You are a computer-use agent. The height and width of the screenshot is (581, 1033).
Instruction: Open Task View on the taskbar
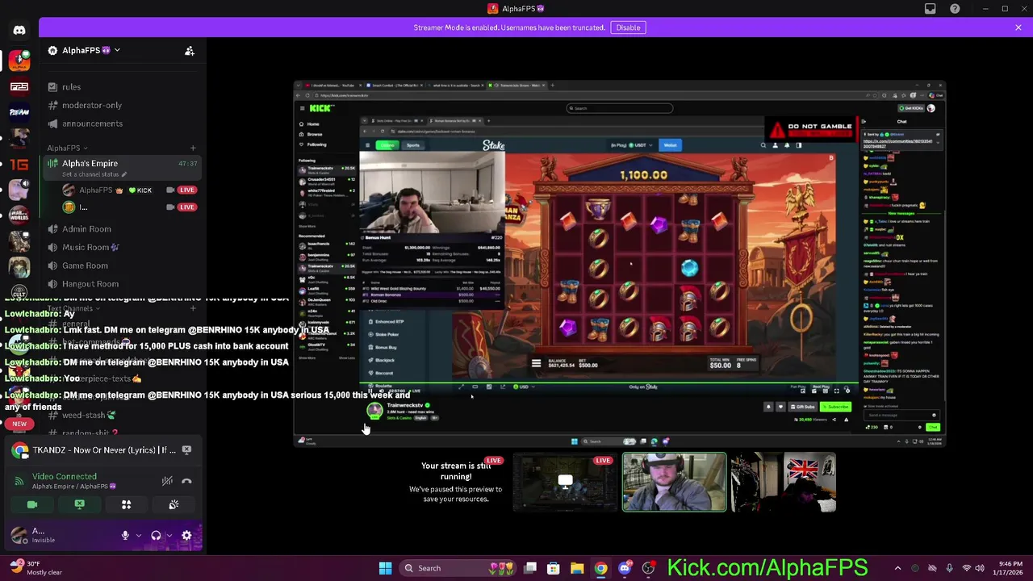point(530,568)
